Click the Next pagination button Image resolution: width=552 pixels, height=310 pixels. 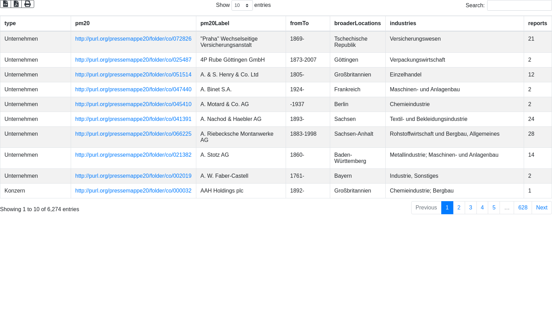tap(541, 208)
